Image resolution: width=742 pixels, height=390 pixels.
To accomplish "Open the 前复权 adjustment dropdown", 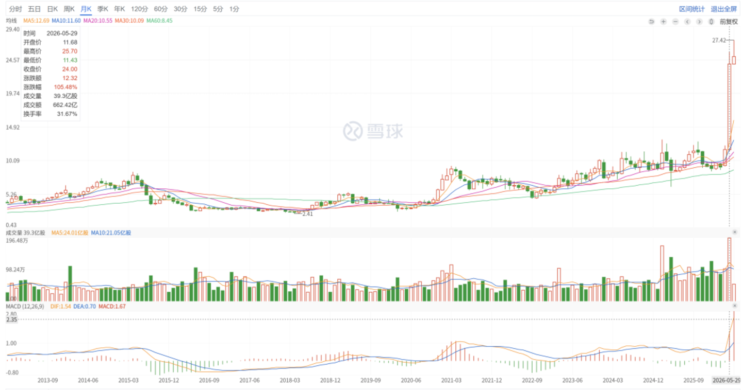I will pos(729,21).
